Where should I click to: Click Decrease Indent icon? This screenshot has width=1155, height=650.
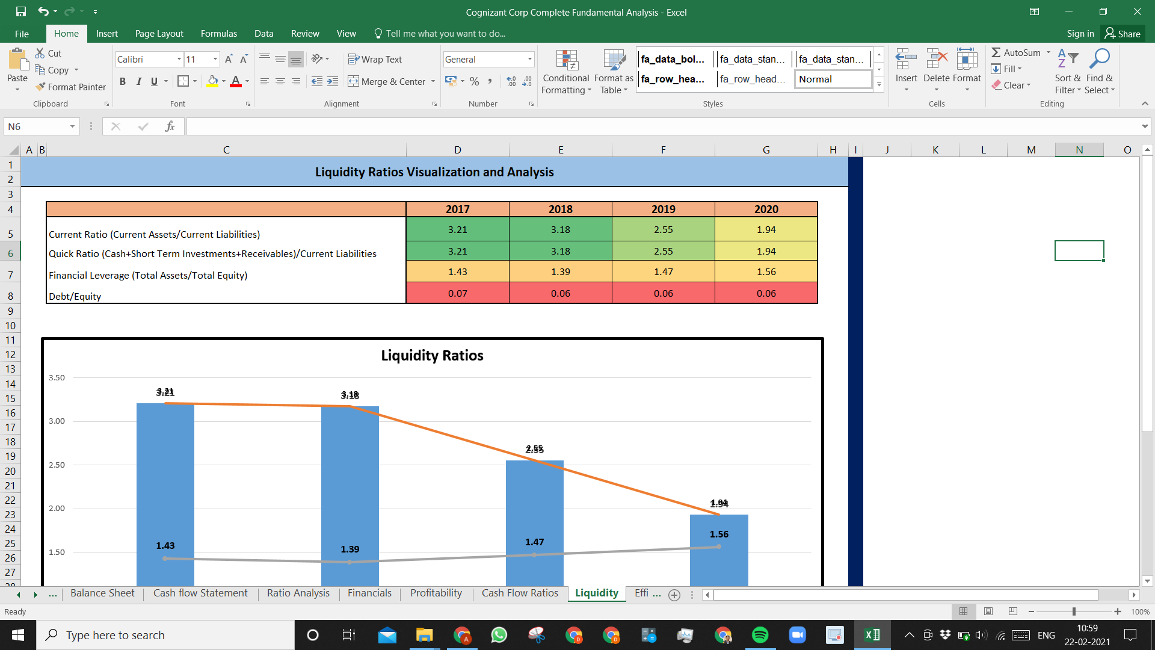click(x=317, y=81)
